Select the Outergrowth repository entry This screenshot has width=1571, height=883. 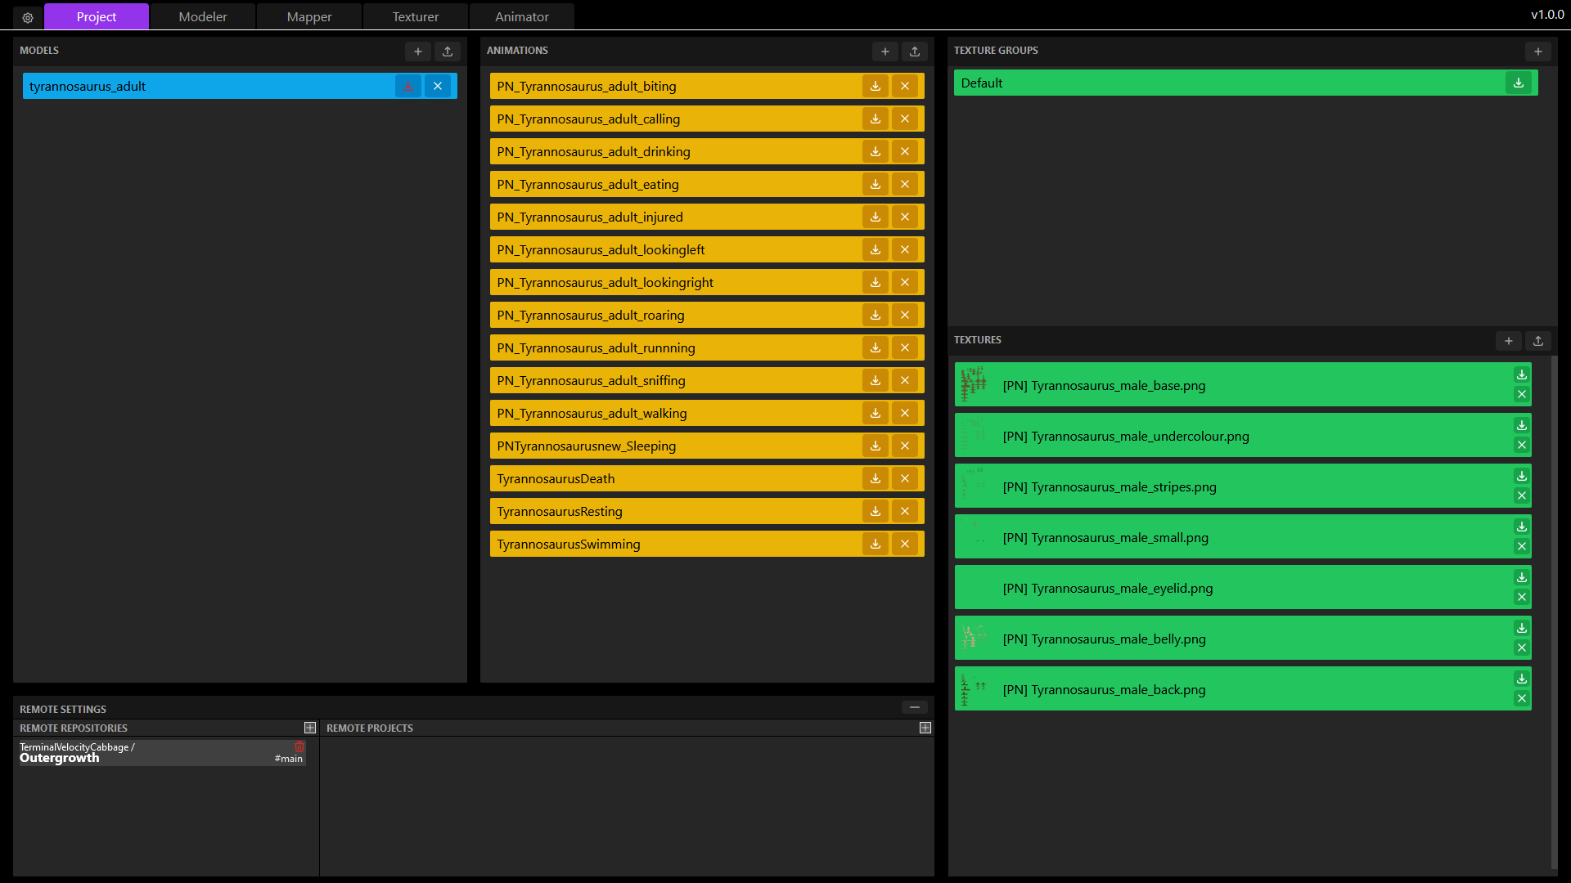pos(147,753)
